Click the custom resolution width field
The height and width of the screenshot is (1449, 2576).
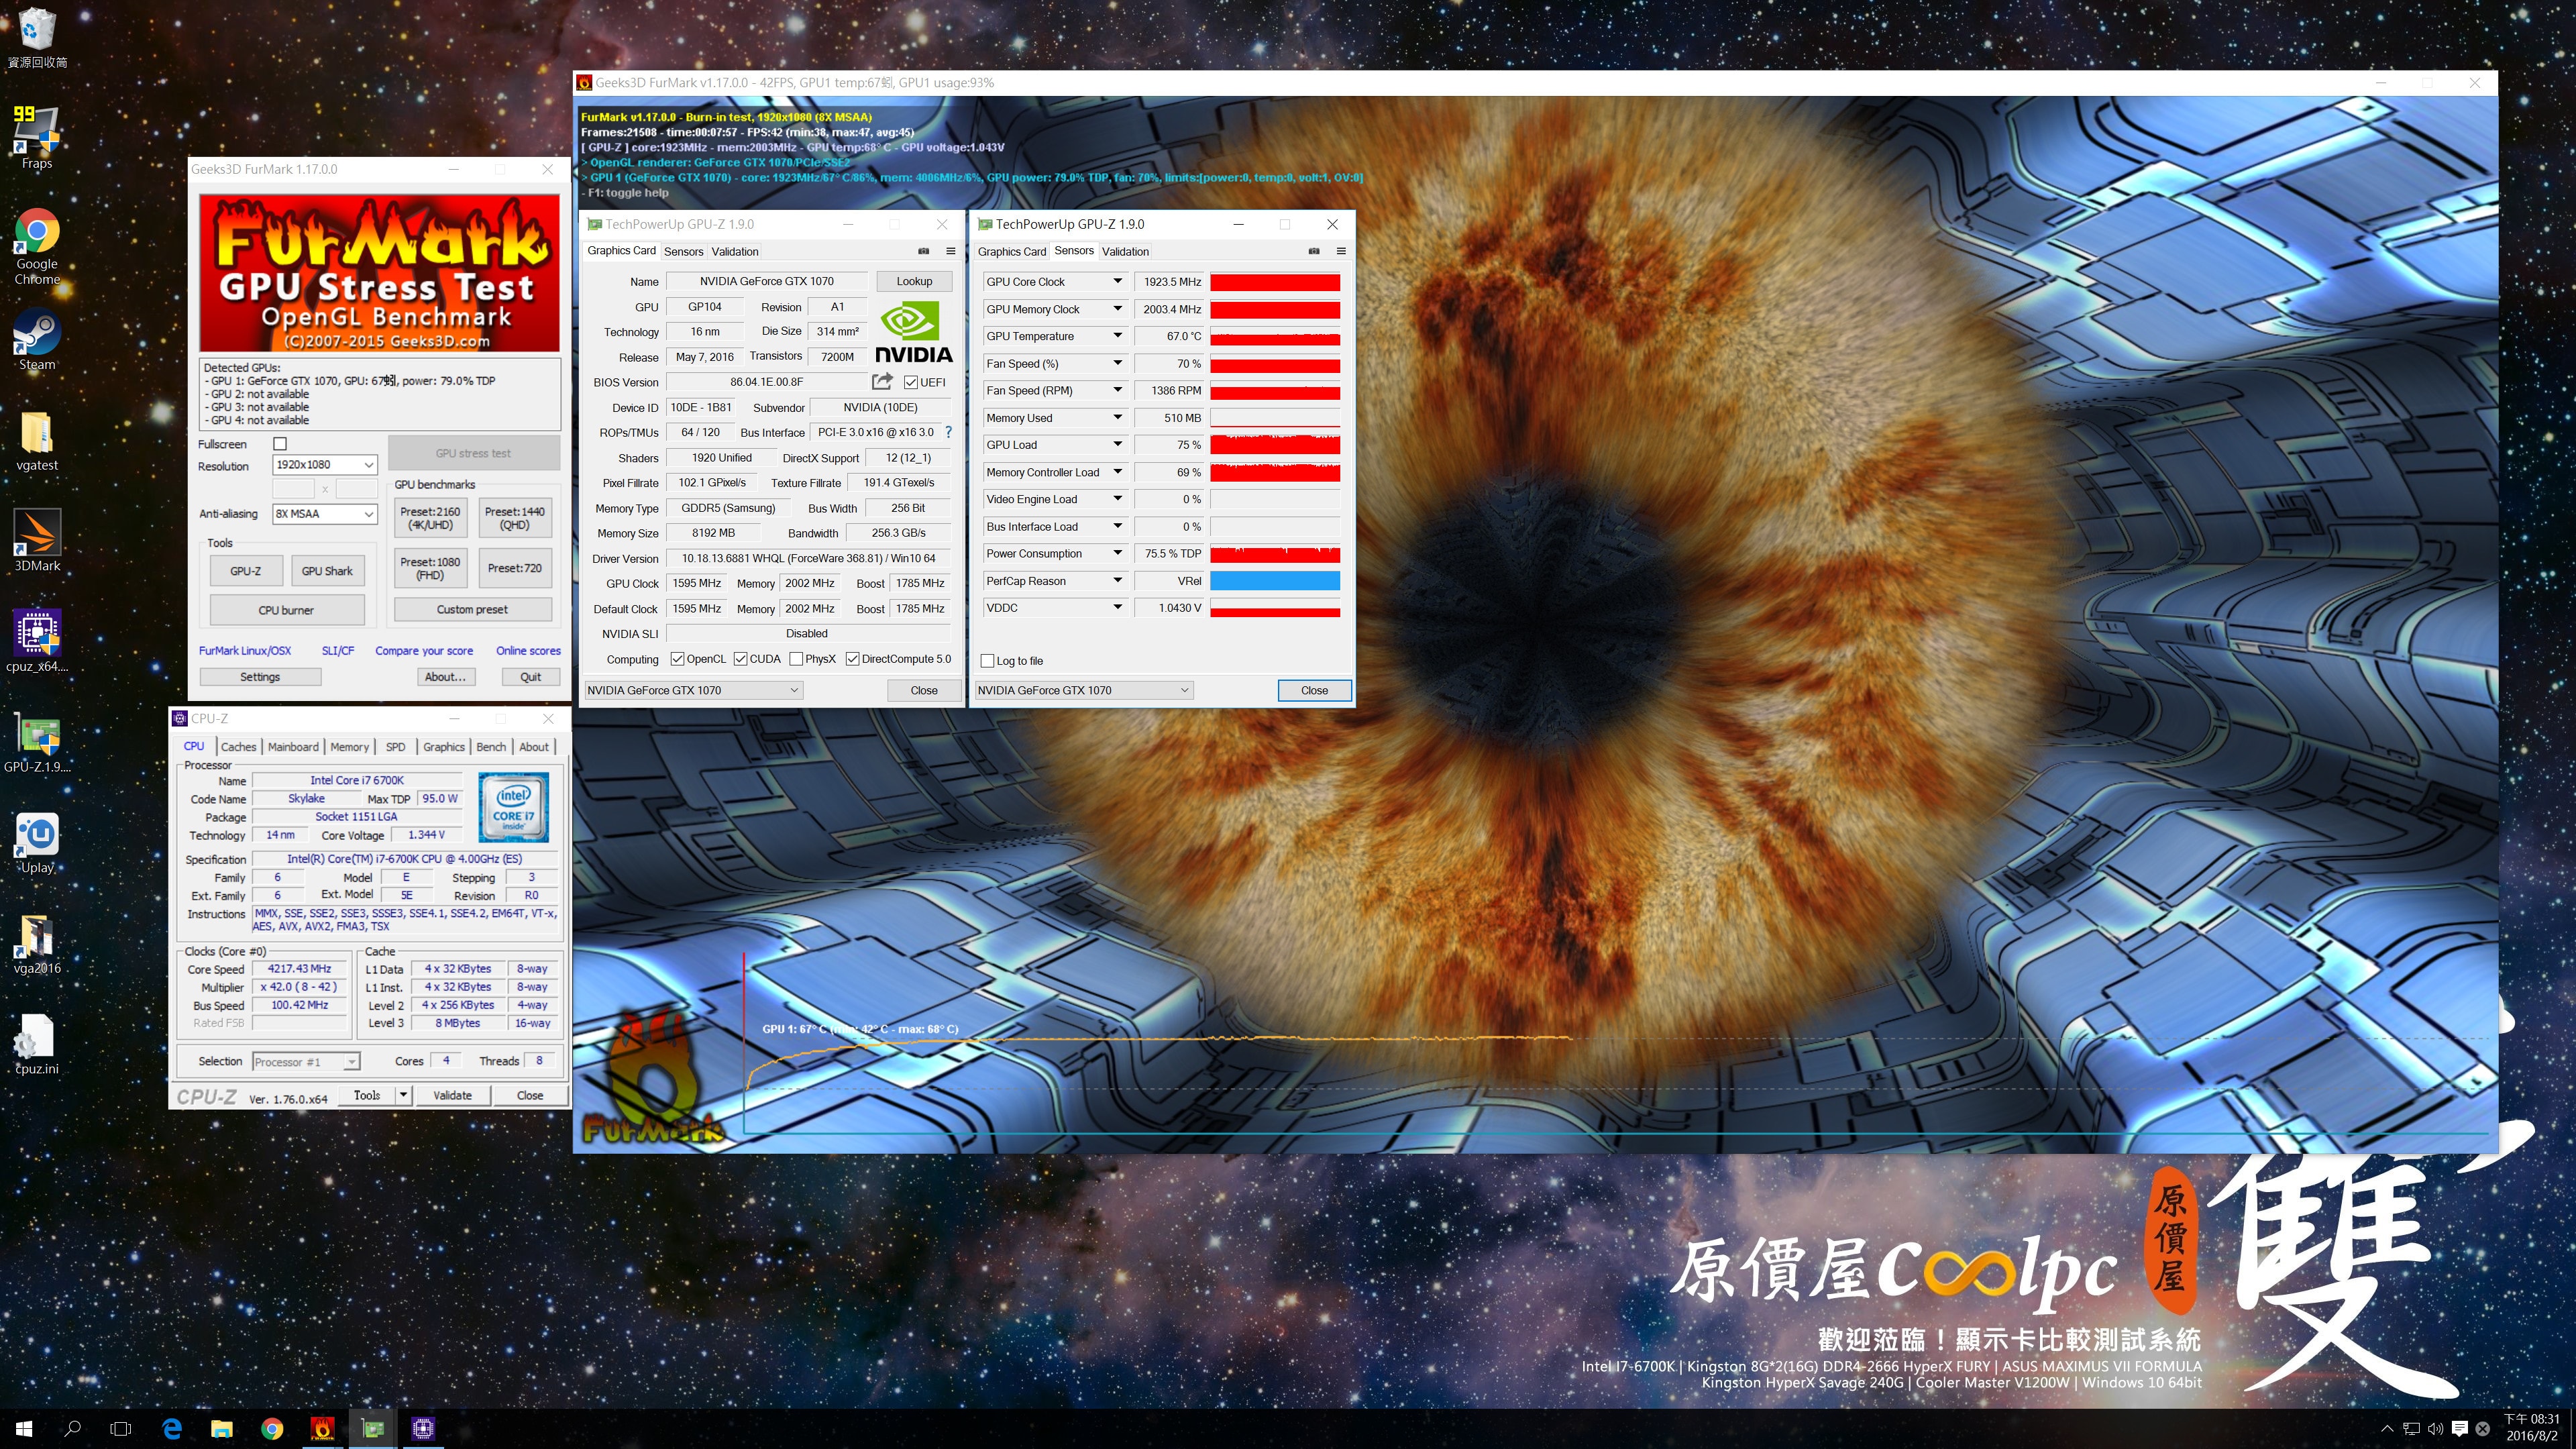click(293, 489)
